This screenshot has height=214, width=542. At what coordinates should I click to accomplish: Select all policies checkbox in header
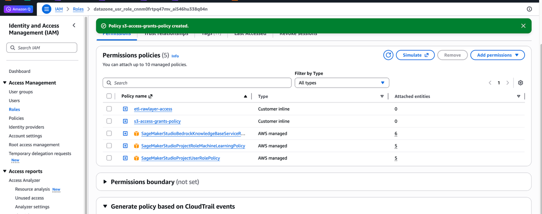(109, 96)
